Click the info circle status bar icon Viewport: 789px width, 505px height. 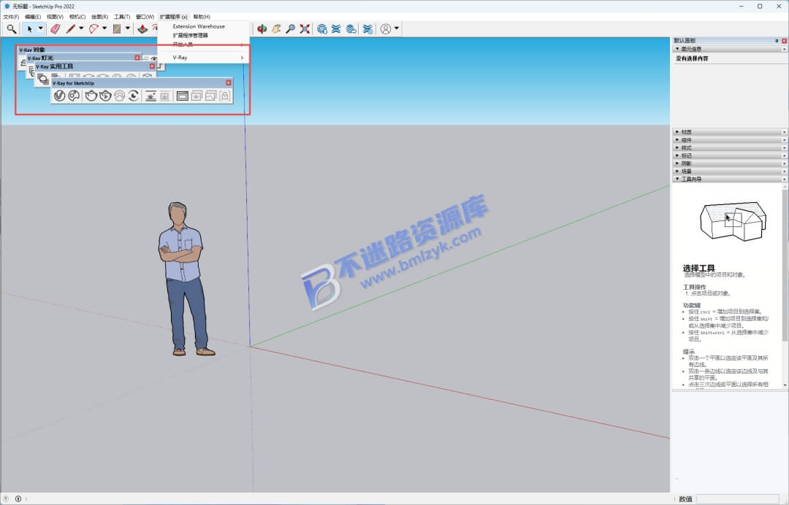[x=18, y=498]
